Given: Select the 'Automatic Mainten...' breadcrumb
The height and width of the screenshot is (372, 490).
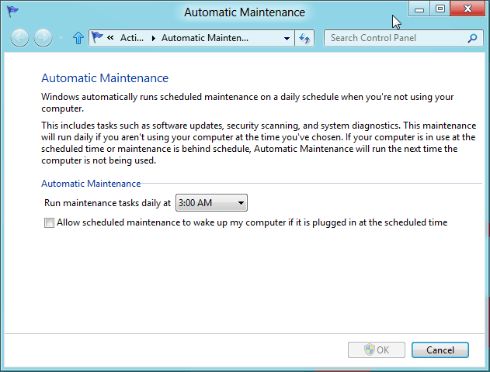Looking at the screenshot, I should point(205,38).
